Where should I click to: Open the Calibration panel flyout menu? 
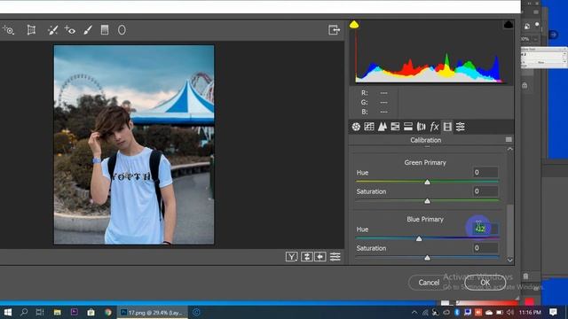coord(509,140)
